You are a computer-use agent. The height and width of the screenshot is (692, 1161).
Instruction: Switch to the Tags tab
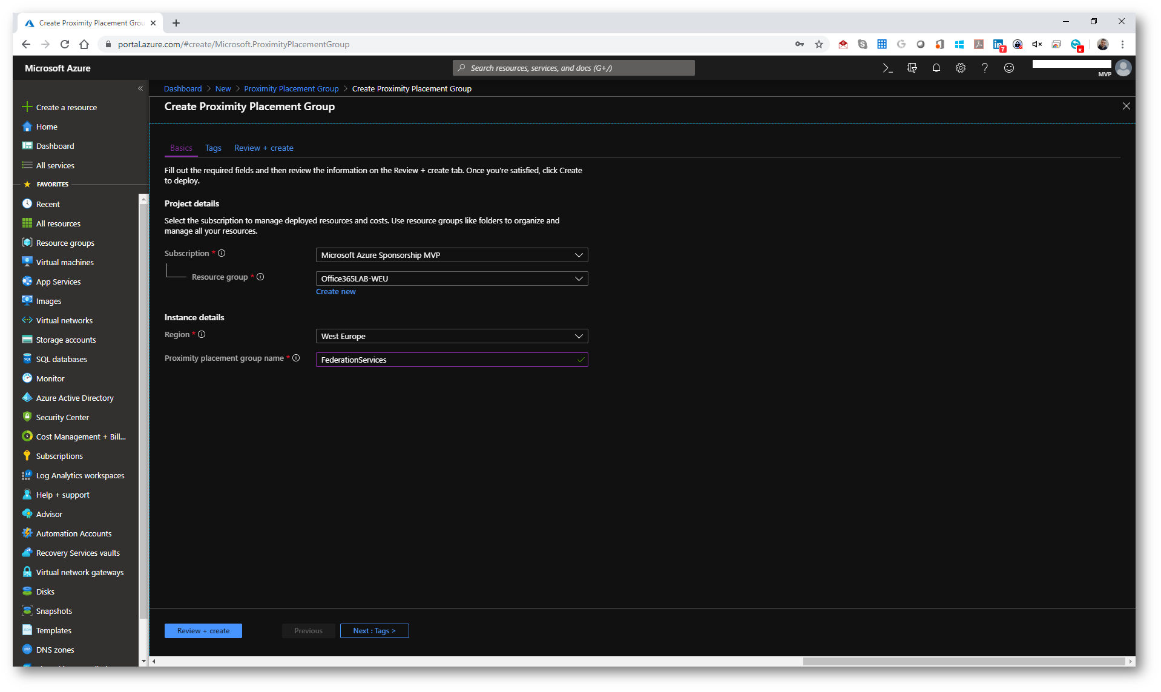pyautogui.click(x=213, y=148)
